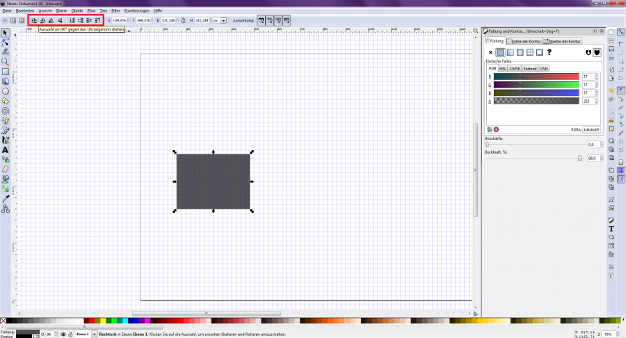This screenshot has width=626, height=338.
Task: Open the Filter menu
Action: 115,11
